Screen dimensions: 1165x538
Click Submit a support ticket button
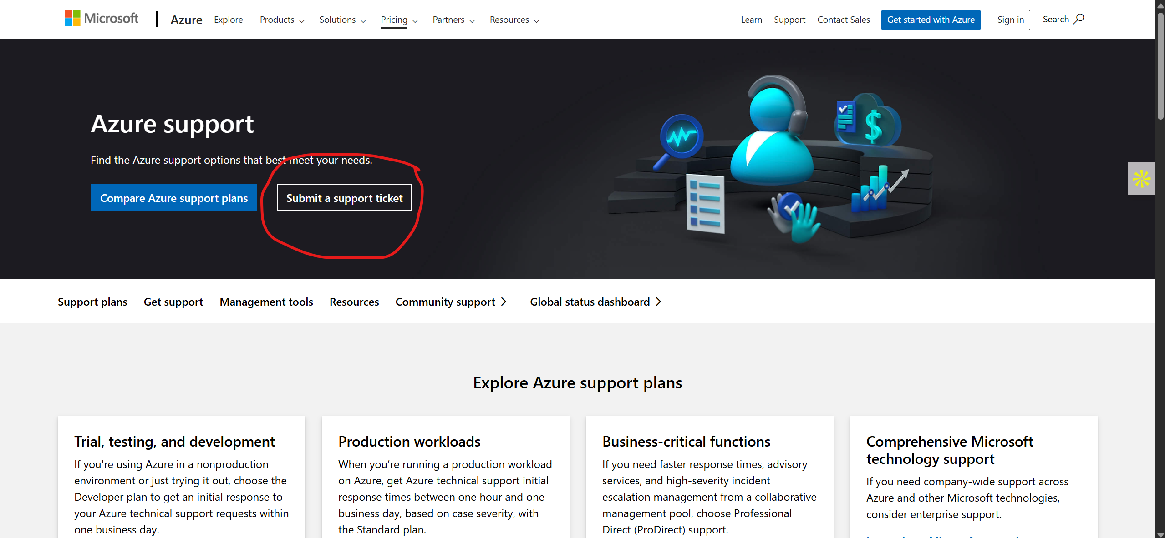pyautogui.click(x=344, y=197)
